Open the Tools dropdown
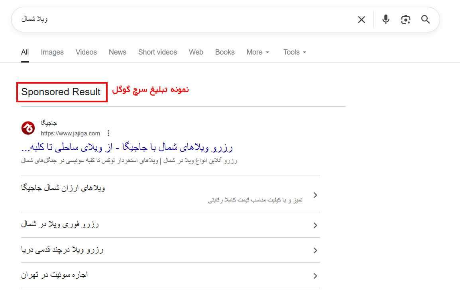 tap(295, 52)
